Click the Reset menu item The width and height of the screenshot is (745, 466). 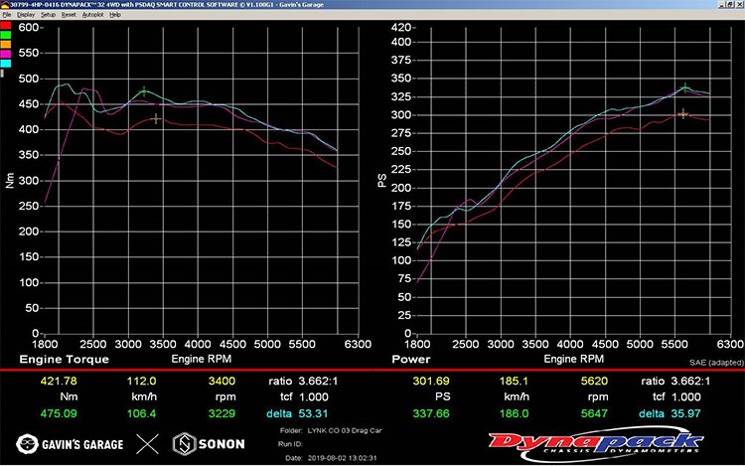tap(70, 16)
